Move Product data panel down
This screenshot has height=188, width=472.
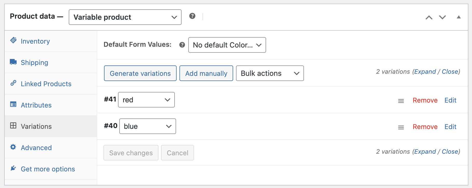[x=442, y=17]
